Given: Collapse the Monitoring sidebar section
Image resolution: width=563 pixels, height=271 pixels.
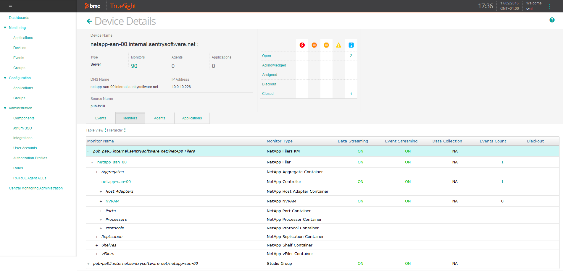Looking at the screenshot, I should [5, 28].
